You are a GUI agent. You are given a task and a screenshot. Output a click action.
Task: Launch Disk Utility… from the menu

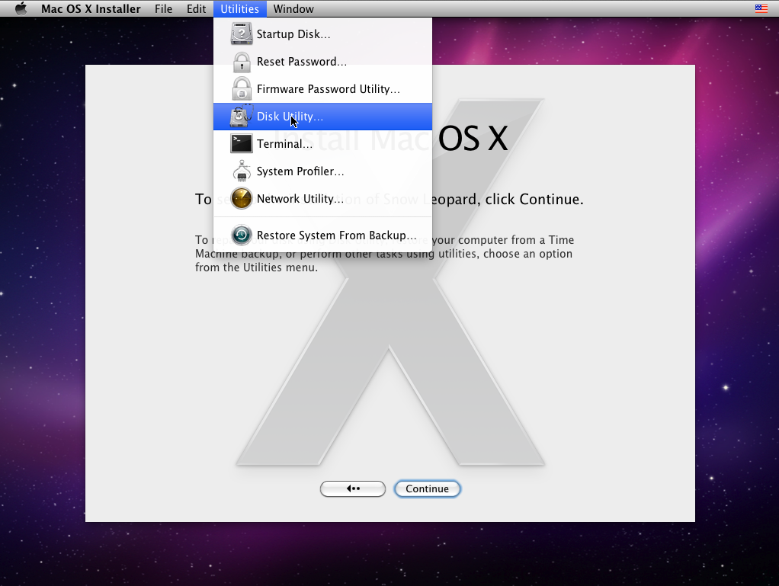click(322, 116)
